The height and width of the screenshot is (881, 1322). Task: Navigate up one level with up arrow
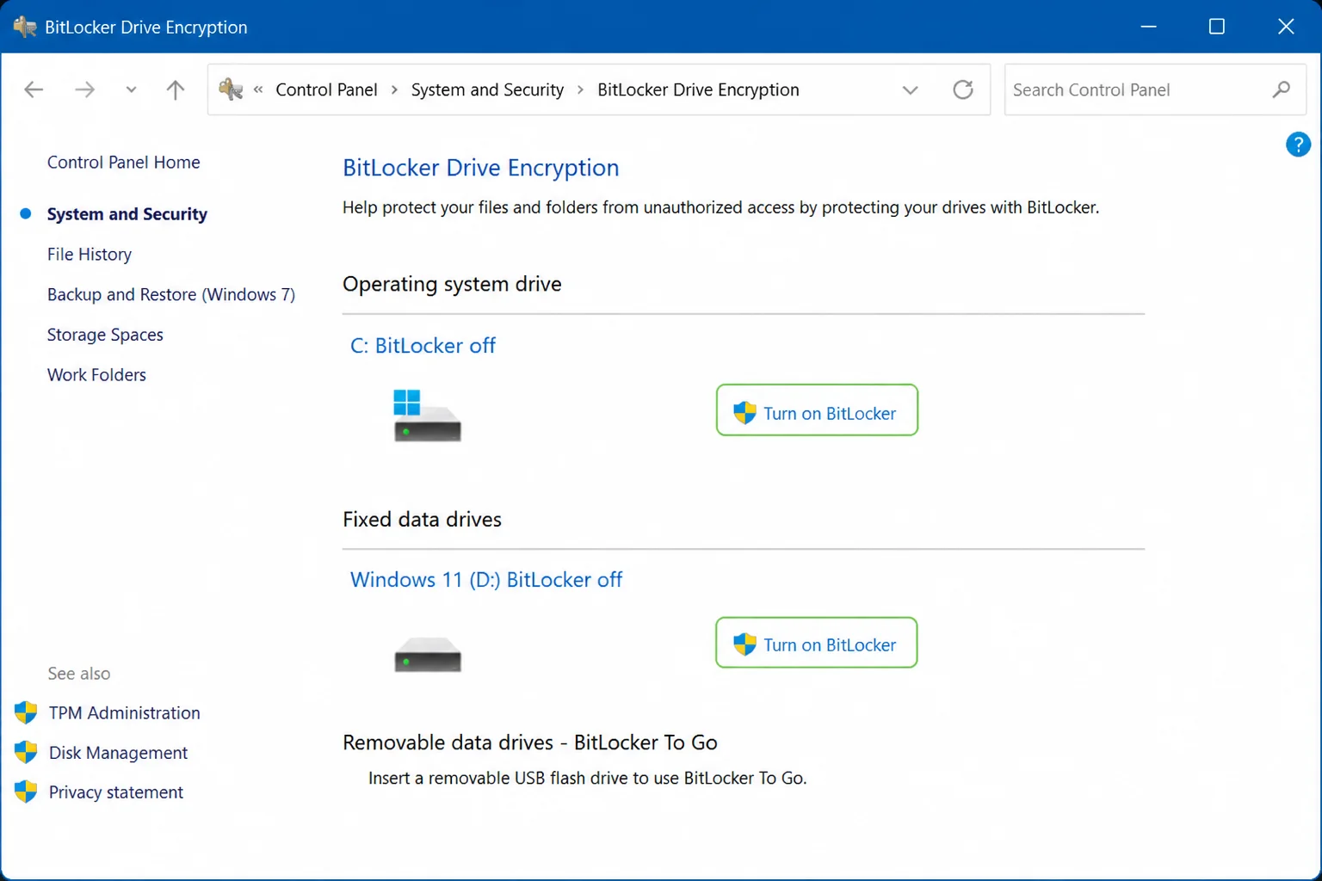[176, 89]
